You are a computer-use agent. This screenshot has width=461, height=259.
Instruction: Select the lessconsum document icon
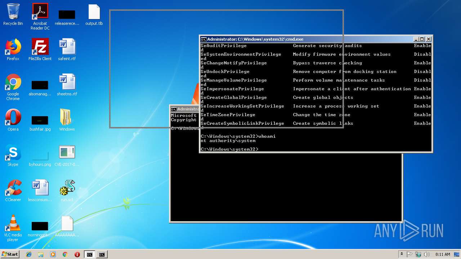point(40,191)
